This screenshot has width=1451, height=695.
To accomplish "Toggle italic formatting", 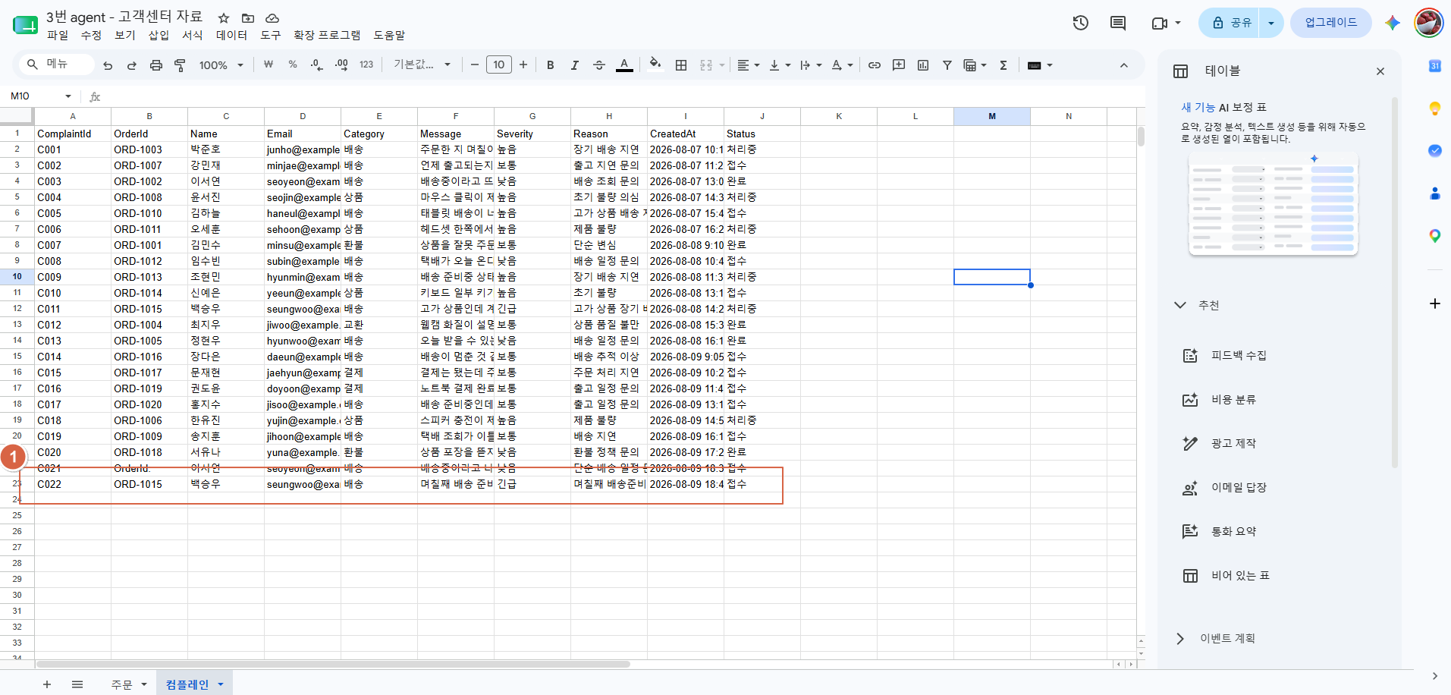I will (x=575, y=65).
